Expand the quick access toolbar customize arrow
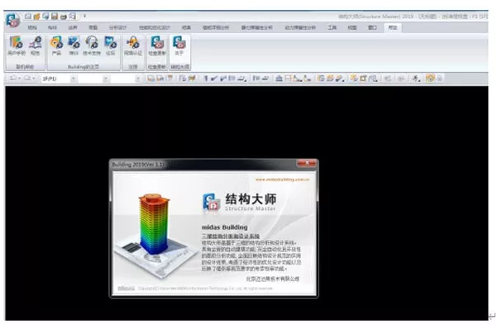 (x=84, y=16)
